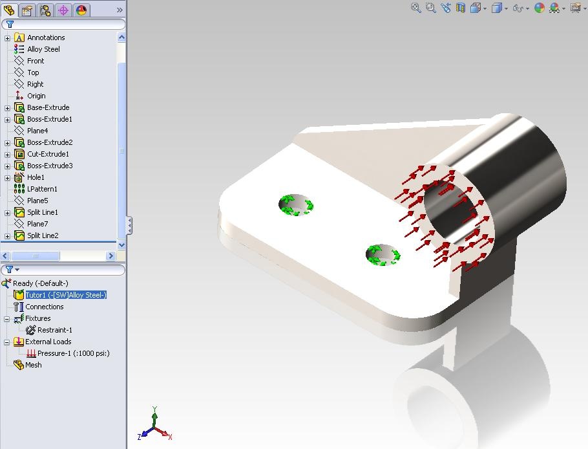Open the DimXpertManager tab
The image size is (588, 449).
pos(63,10)
